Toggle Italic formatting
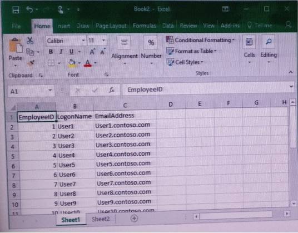 point(61,52)
